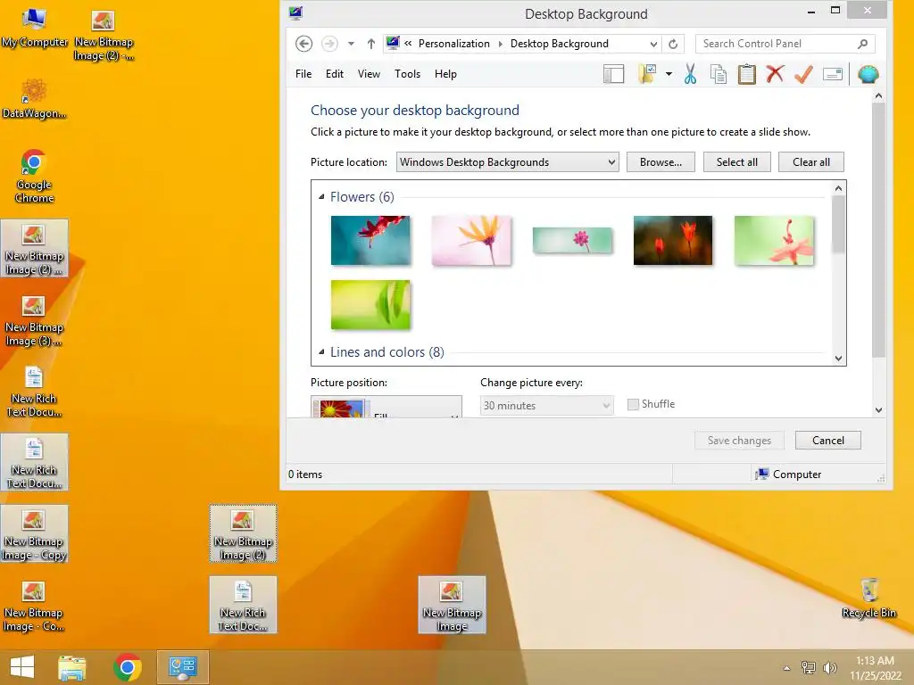This screenshot has height=685, width=914.
Task: Click the Cancel button
Action: tap(827, 441)
